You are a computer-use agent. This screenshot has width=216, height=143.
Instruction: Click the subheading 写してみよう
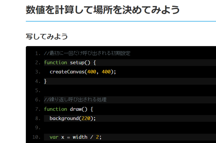coord(47,37)
